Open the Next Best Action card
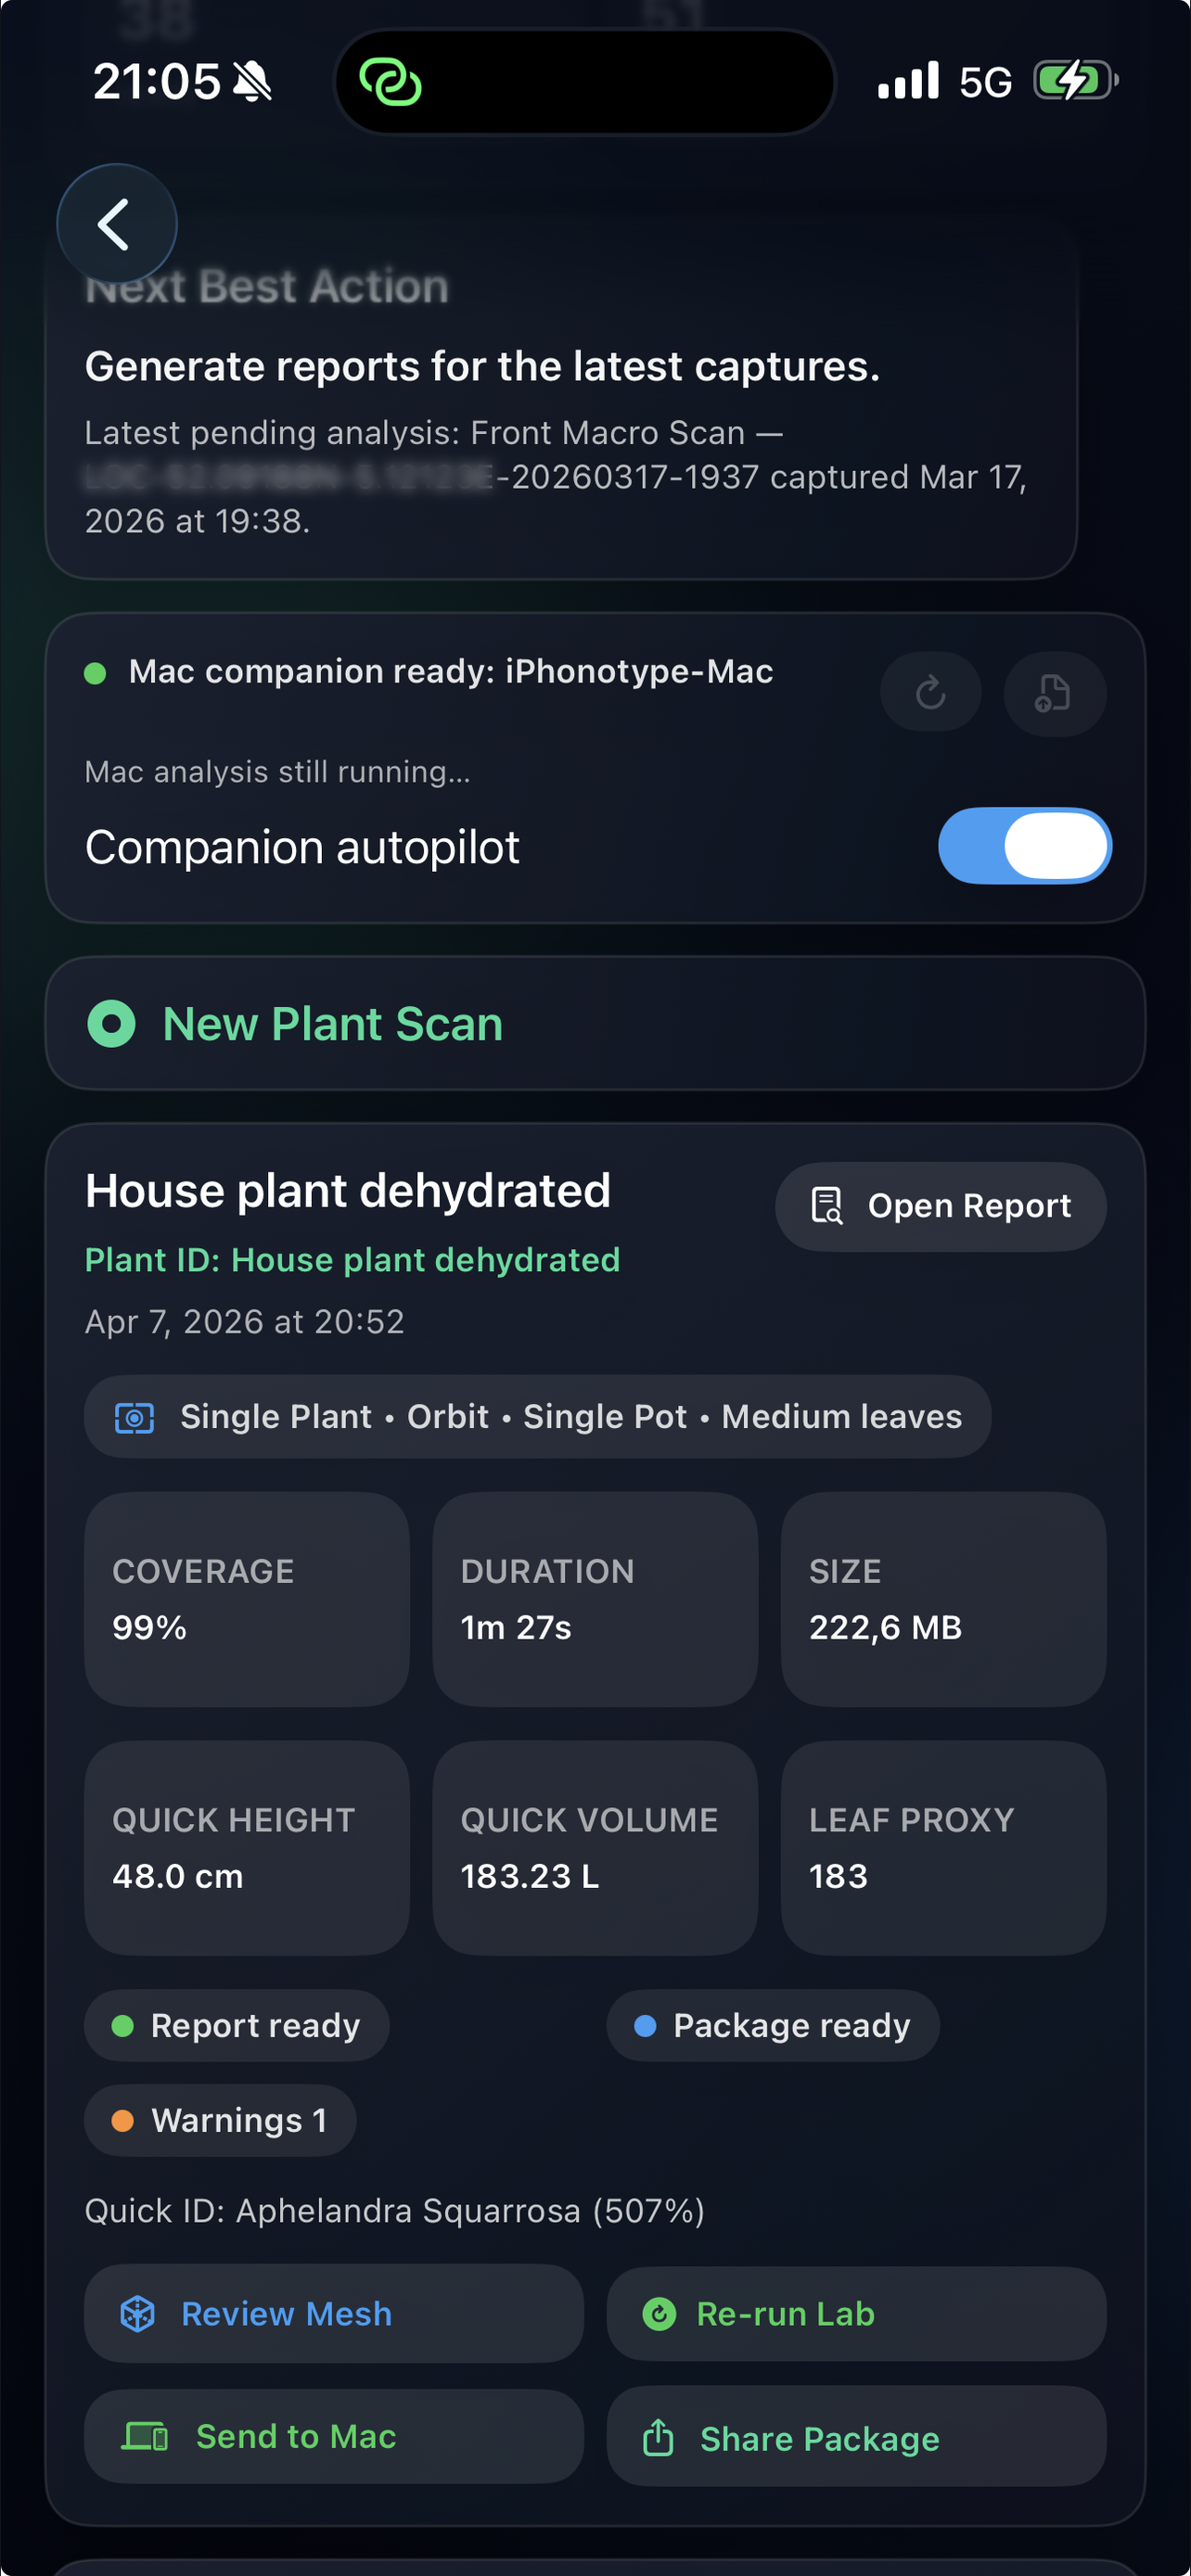Screen dimensions: 1191x2576 point(561,400)
